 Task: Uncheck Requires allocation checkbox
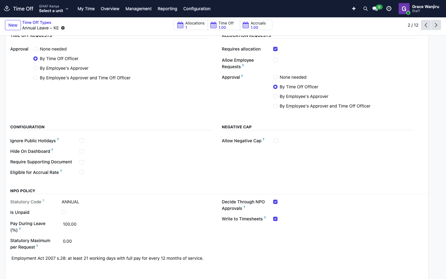click(275, 49)
